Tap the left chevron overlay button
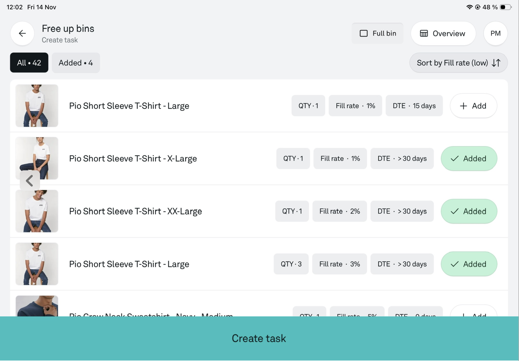Viewport: 519px width, 361px height. click(30, 181)
